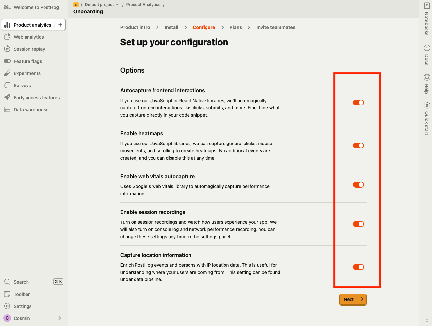
Task: Click the Docs info icon
Action: tap(427, 48)
